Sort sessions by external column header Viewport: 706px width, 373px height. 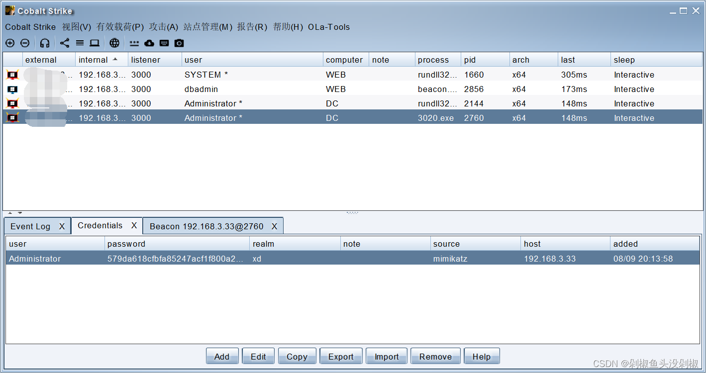click(49, 60)
